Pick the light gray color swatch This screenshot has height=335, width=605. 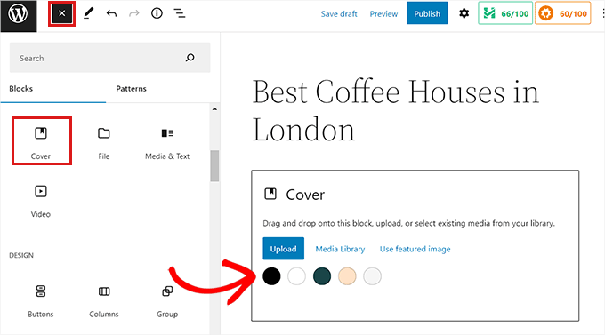pos(372,276)
